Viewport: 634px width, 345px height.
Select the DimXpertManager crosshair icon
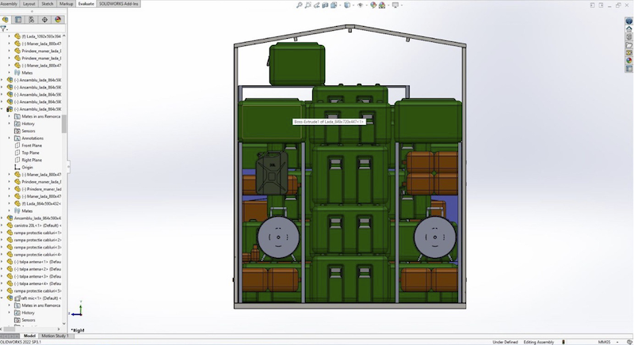44,19
